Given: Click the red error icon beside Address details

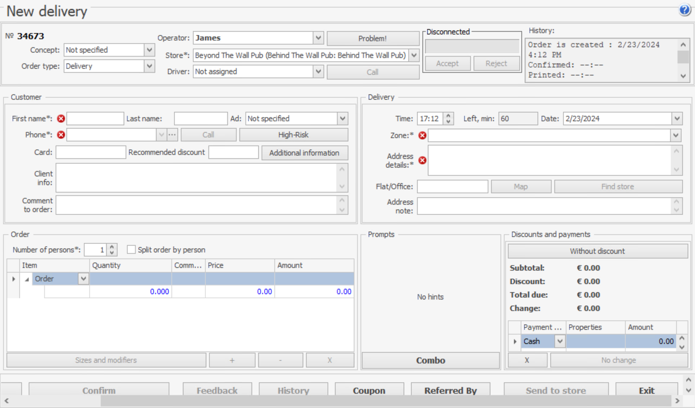Looking at the screenshot, I should pyautogui.click(x=422, y=160).
